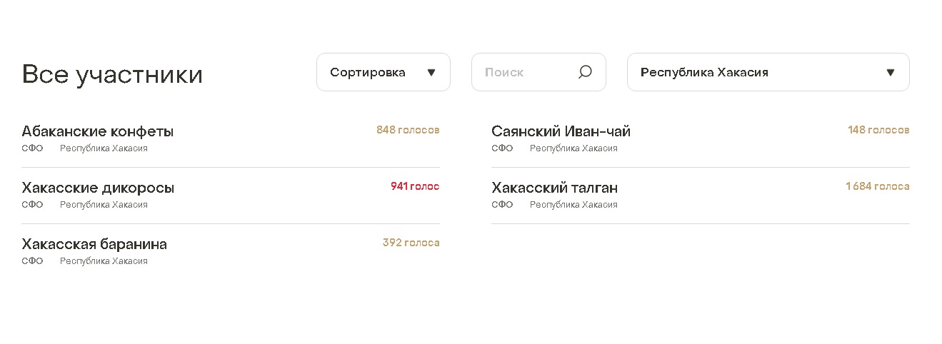Click the Все участники heading
The image size is (942, 344).
[112, 74]
